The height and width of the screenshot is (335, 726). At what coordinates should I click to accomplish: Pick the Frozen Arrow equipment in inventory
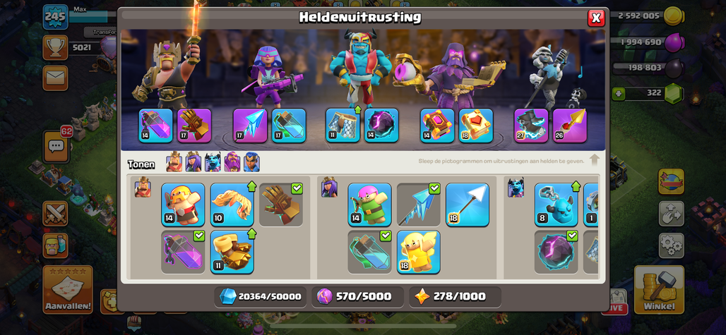tap(419, 205)
